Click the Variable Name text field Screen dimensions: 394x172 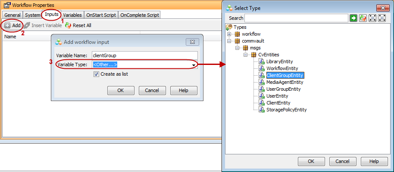pyautogui.click(x=144, y=55)
